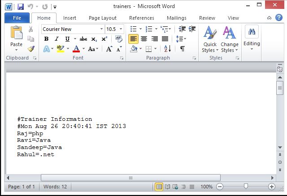Open highlight color dropdown arrow
Screen dimensions: 287x196
(68, 49)
